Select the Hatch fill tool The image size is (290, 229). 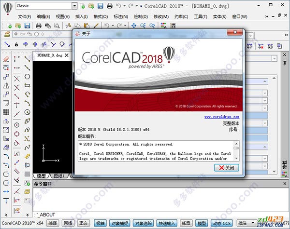(27, 174)
